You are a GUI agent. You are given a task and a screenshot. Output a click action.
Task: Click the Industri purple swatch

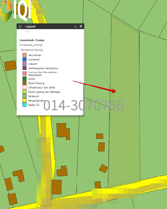pyautogui.click(x=25, y=64)
